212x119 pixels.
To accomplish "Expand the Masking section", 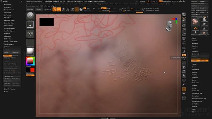I will pos(194,72).
